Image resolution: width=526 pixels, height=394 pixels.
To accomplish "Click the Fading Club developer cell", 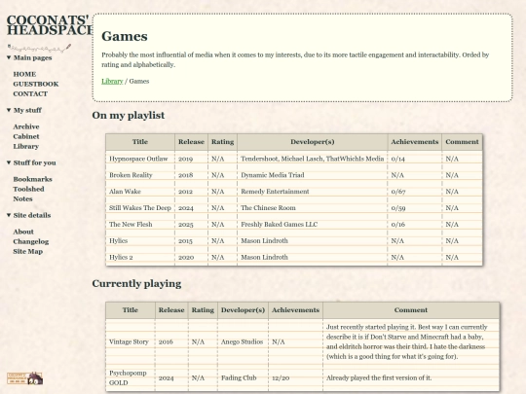I will (243, 377).
